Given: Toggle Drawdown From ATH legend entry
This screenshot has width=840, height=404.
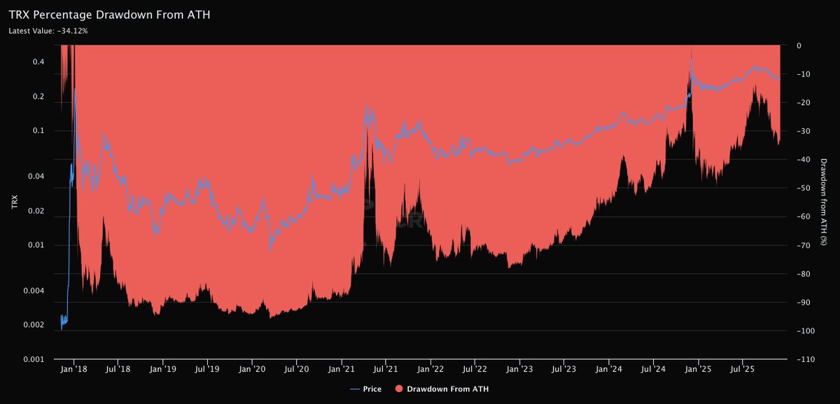Looking at the screenshot, I should tap(441, 389).
